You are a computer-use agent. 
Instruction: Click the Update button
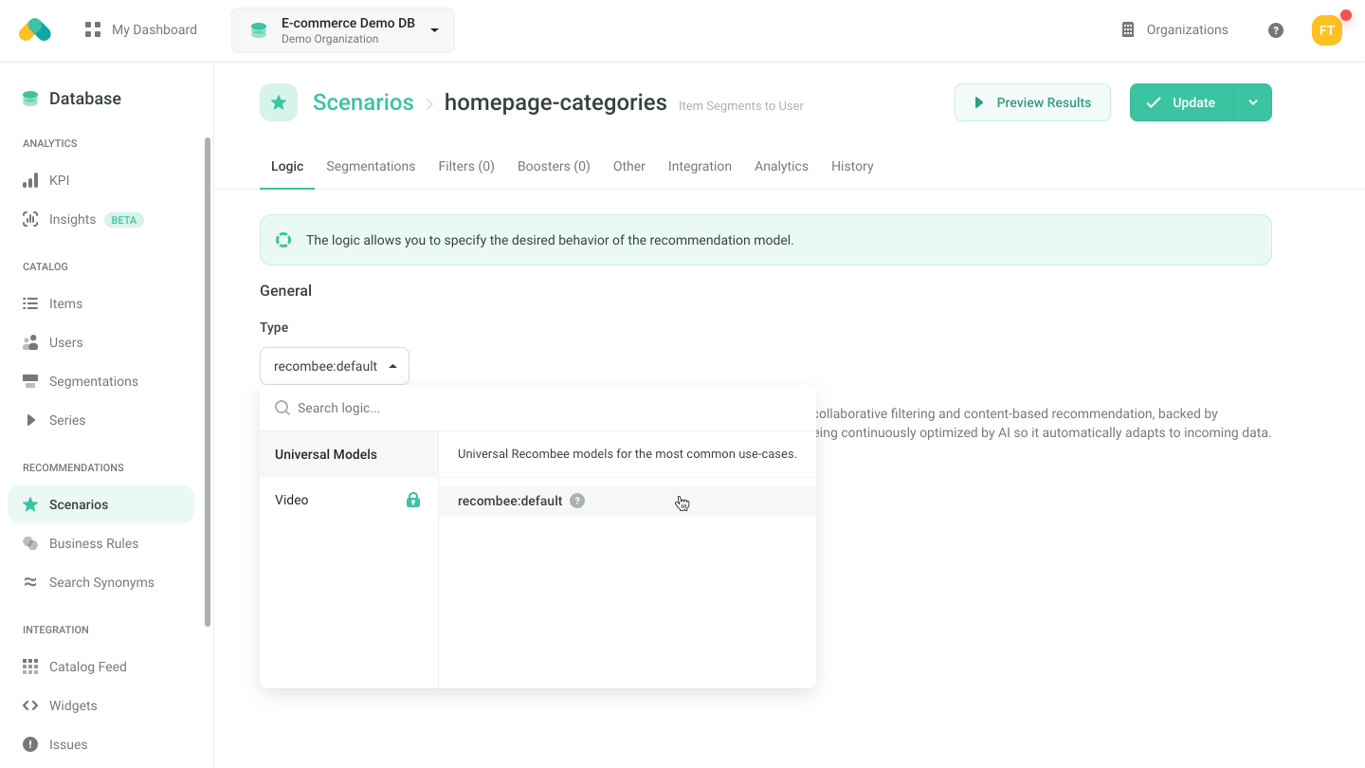(x=1182, y=102)
